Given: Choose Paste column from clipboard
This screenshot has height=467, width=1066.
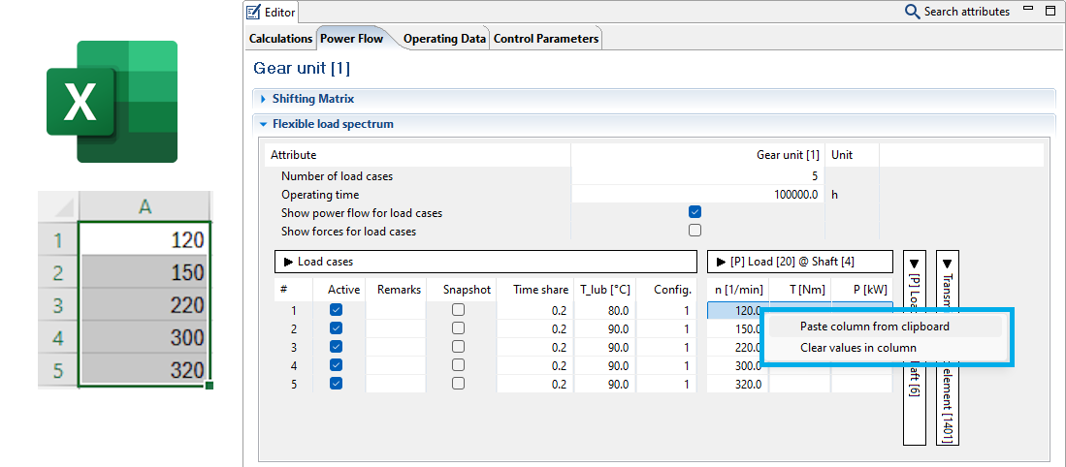Looking at the screenshot, I should [x=874, y=327].
